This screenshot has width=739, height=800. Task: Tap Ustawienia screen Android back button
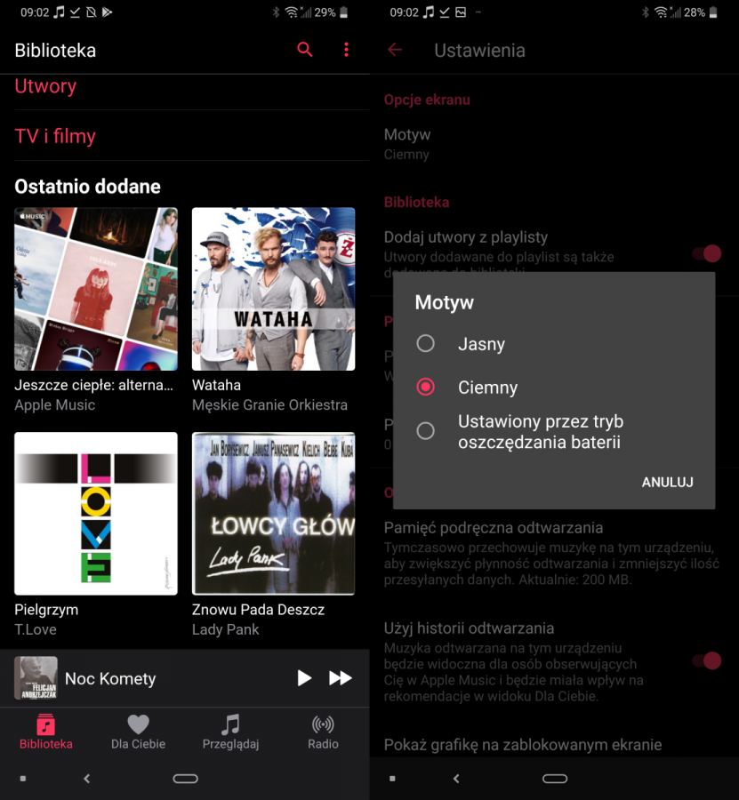[457, 778]
